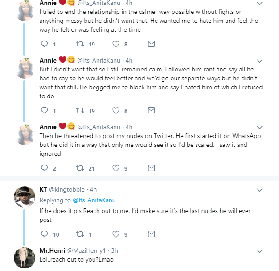Like Annie's tweet about the WhatsApp threat

click(x=116, y=168)
